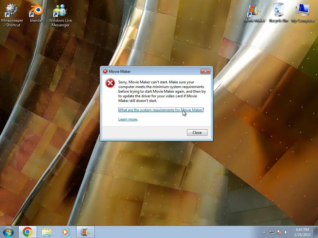Click the Show desktop strip beside the clock
This screenshot has width=318, height=238.
(x=316, y=232)
